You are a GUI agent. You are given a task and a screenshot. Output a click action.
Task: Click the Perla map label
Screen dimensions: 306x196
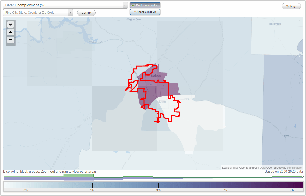(187, 99)
